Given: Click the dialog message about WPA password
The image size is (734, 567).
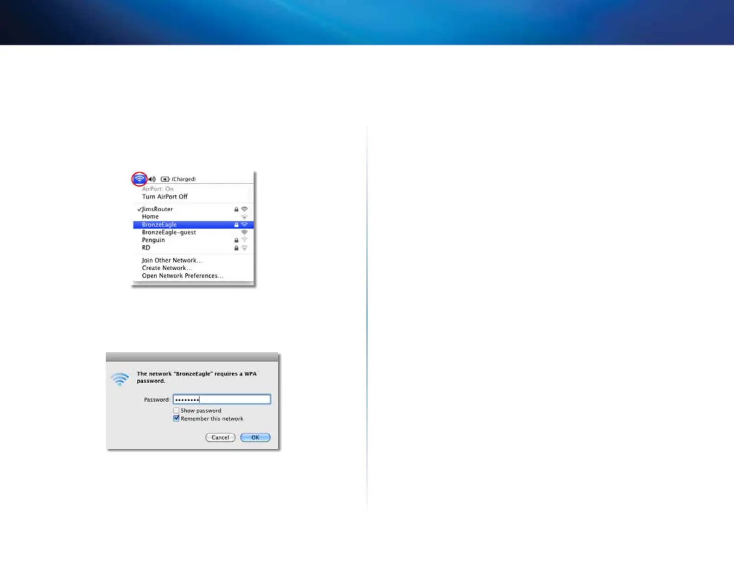Looking at the screenshot, I should coord(196,377).
